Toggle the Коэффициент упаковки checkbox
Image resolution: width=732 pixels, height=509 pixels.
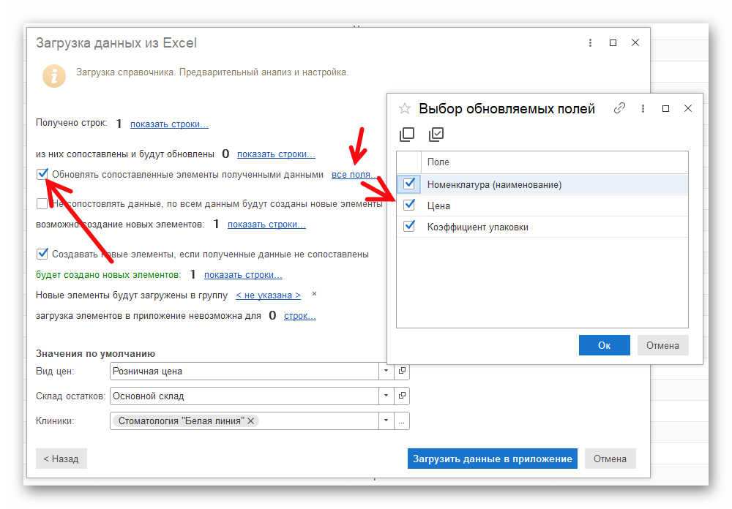point(409,227)
